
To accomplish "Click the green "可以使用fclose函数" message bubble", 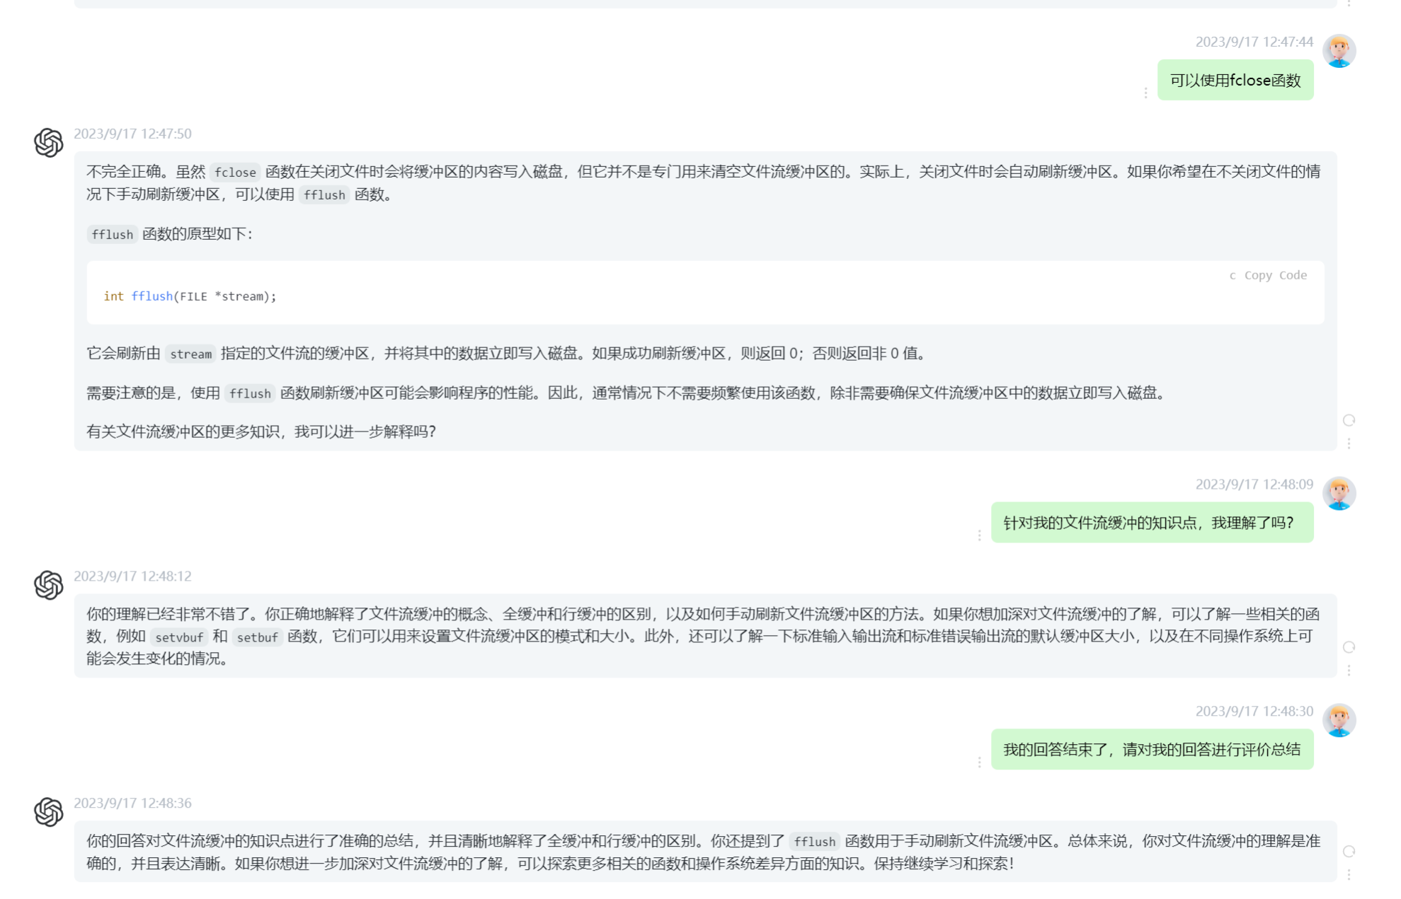I will coord(1235,81).
